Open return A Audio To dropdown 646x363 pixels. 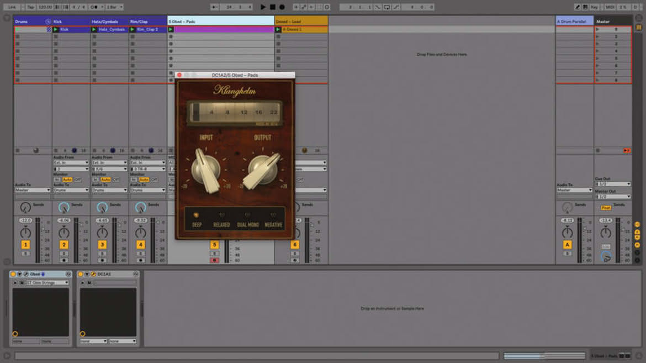(x=574, y=190)
